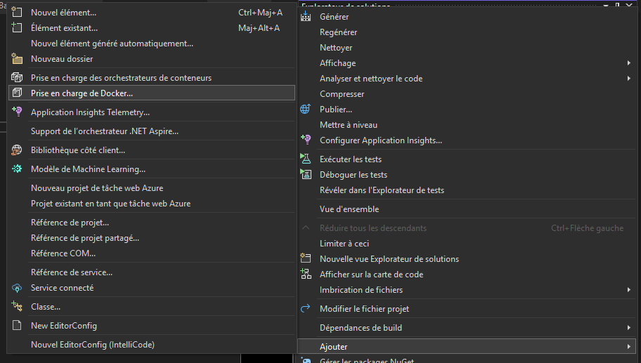Image resolution: width=641 pixels, height=363 pixels.
Task: Click the Configurer Application Insights icon
Action: (x=305, y=140)
